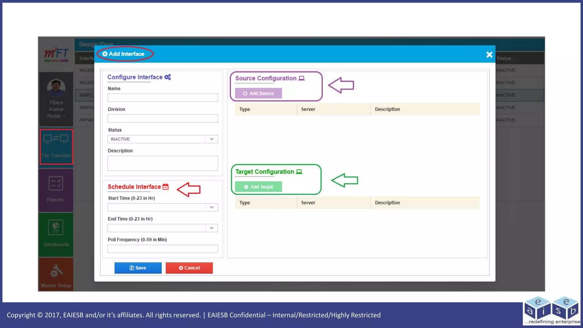Screen dimensions: 583x328
Task: Click the Source Configuration laptop icon
Action: [x=301, y=78]
